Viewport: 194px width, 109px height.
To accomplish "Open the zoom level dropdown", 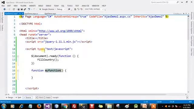I will (12, 94).
